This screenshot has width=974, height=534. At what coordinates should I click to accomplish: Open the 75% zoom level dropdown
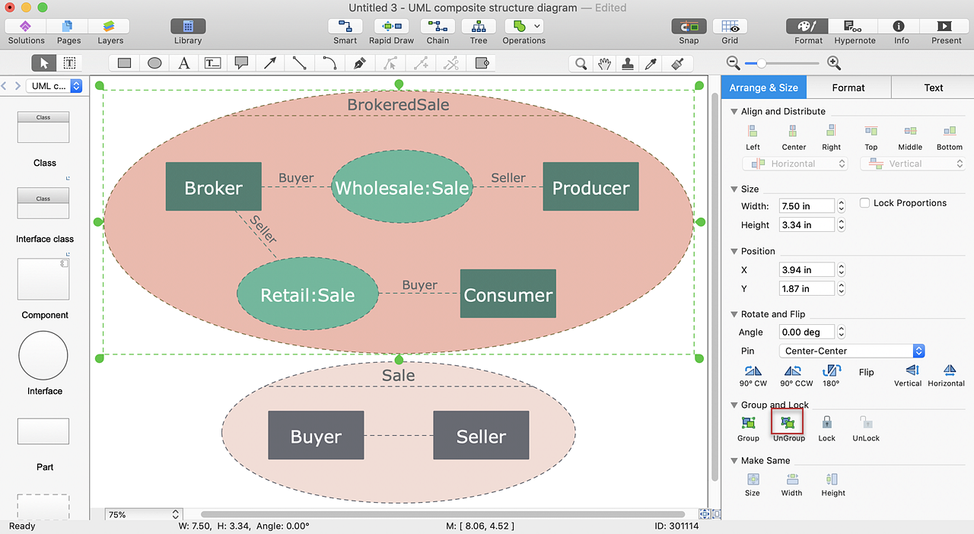(x=143, y=515)
